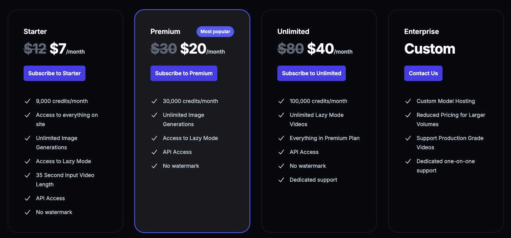
Task: Click checkmark beside Dedicated support
Action: click(281, 180)
